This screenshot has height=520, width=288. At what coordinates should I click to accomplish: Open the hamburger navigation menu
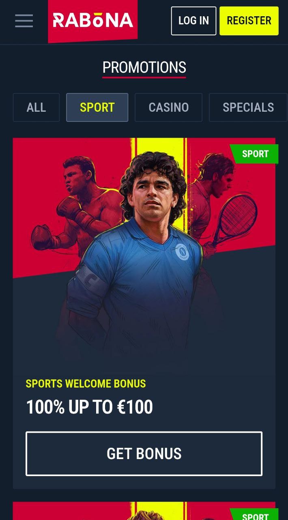click(24, 20)
